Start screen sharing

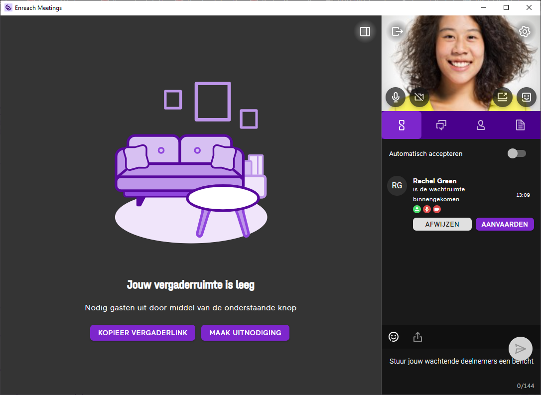click(503, 97)
